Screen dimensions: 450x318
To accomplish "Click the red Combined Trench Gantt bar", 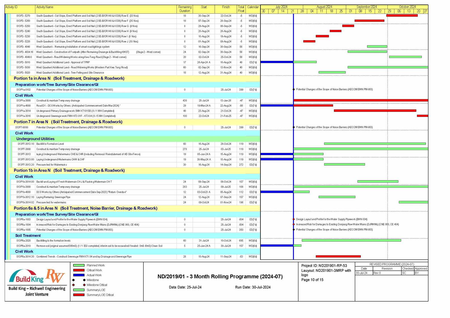I will [338, 256].
